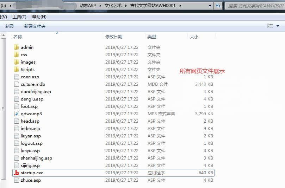Select the images folder icon
The width and height of the screenshot is (285, 188).
(16, 62)
